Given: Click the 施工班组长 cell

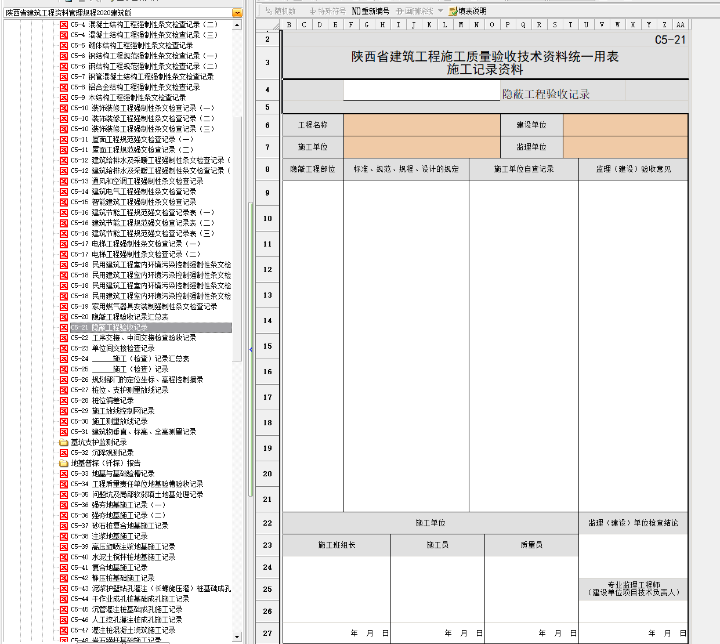Looking at the screenshot, I should click(x=337, y=545).
